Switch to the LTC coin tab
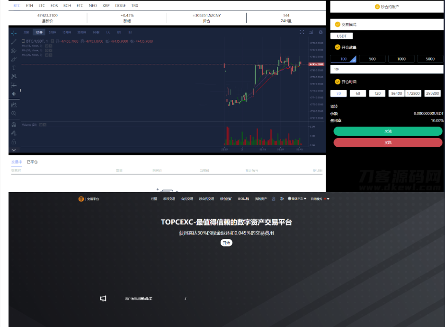 [x=42, y=6]
